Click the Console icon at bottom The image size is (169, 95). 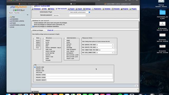coord(32,92)
